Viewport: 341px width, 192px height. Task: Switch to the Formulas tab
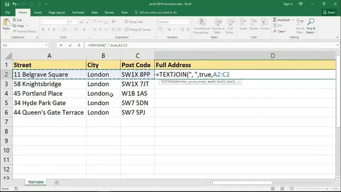(x=78, y=12)
